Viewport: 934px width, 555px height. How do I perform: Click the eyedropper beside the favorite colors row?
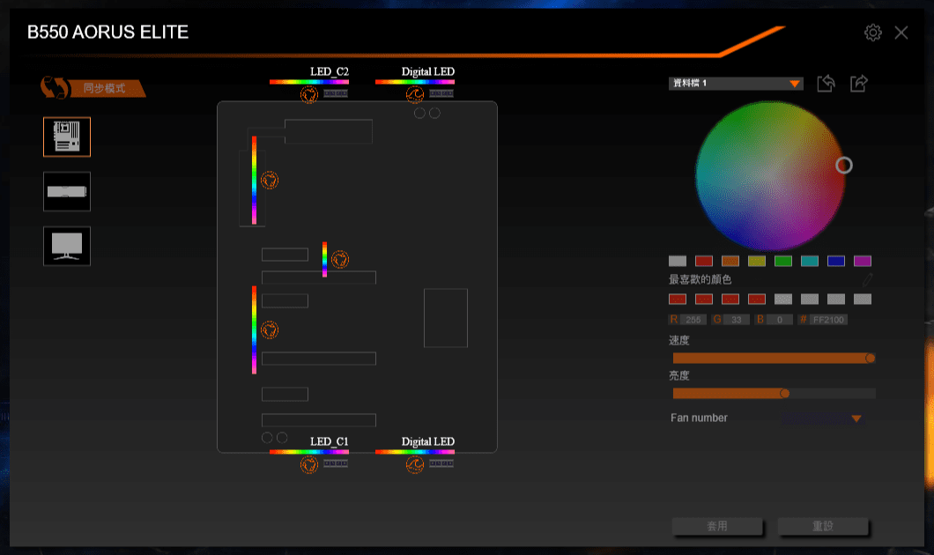click(x=867, y=278)
